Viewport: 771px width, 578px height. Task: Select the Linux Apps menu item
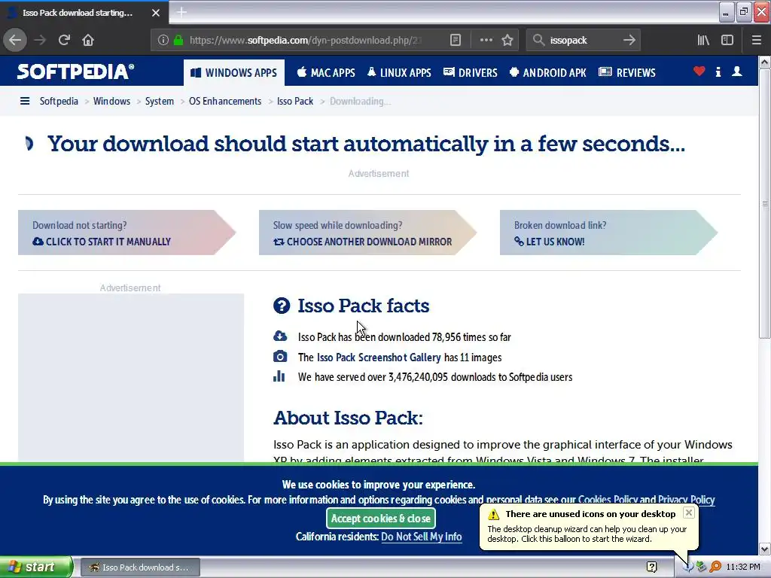[x=399, y=73]
